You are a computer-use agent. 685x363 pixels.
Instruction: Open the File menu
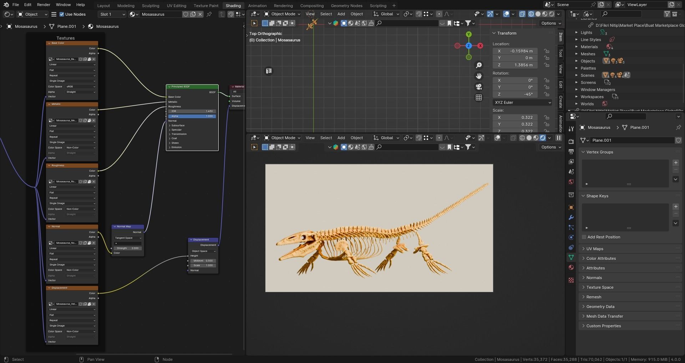pyautogui.click(x=15, y=5)
